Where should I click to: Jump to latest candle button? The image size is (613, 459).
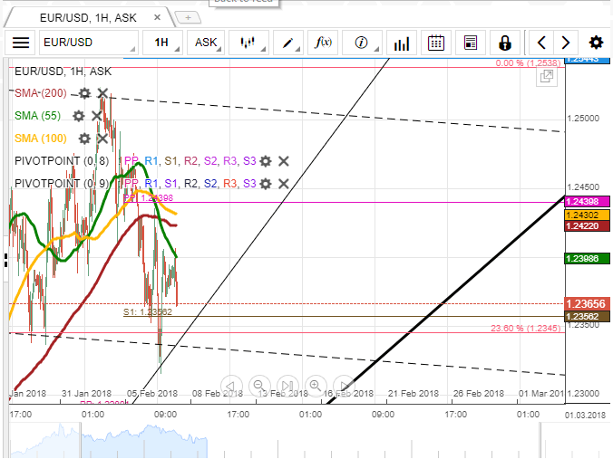[x=287, y=386]
